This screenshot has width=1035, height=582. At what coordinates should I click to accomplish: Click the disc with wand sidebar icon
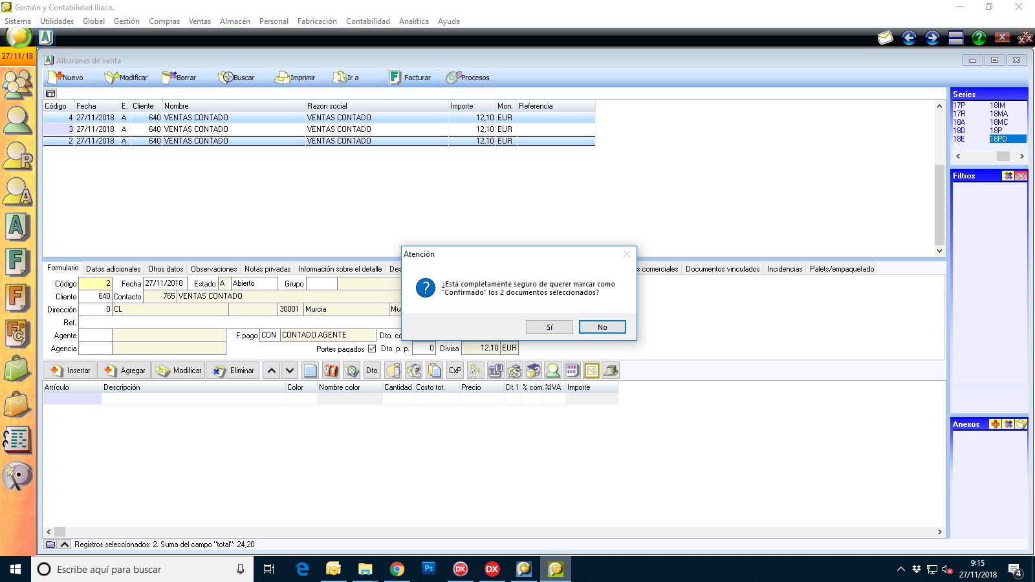click(x=17, y=476)
